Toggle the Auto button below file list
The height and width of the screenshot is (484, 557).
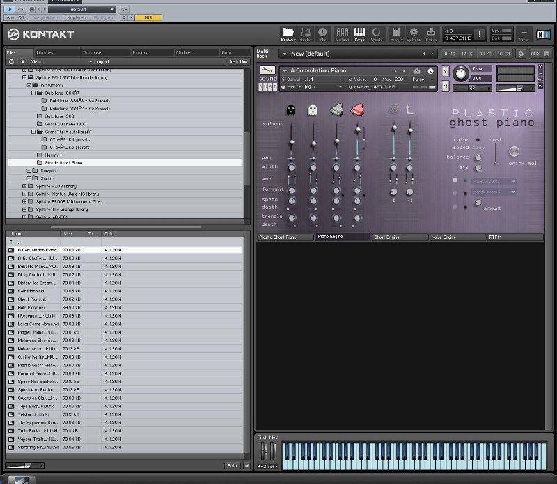click(233, 465)
